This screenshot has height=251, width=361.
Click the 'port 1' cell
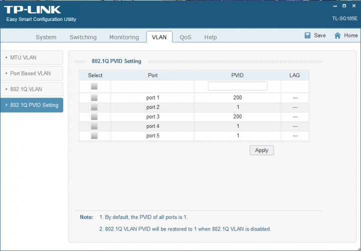(152, 98)
